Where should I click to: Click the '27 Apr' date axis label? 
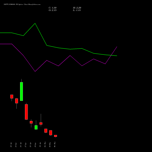tap(26, 145)
